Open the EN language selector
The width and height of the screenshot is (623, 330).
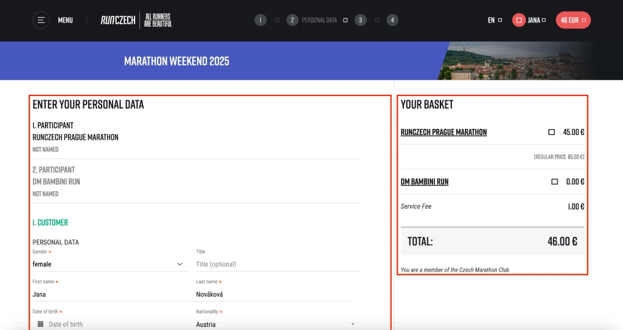[x=495, y=20]
